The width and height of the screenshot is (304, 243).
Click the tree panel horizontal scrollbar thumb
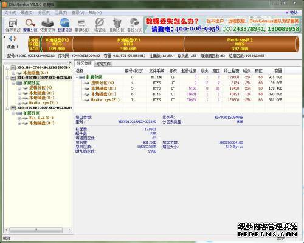pos(36,230)
